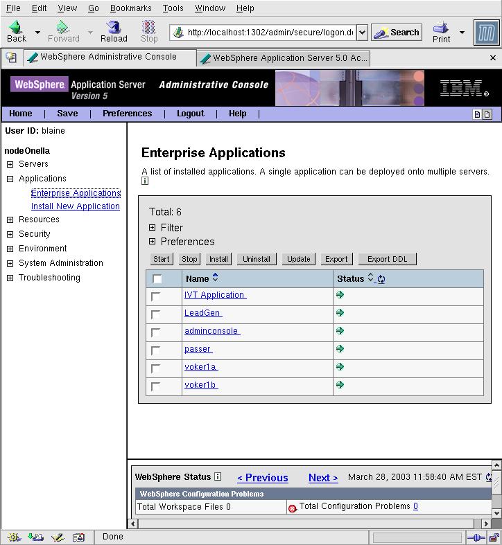Click the Next link in WebSphere Status
502x545 pixels.
click(x=323, y=478)
